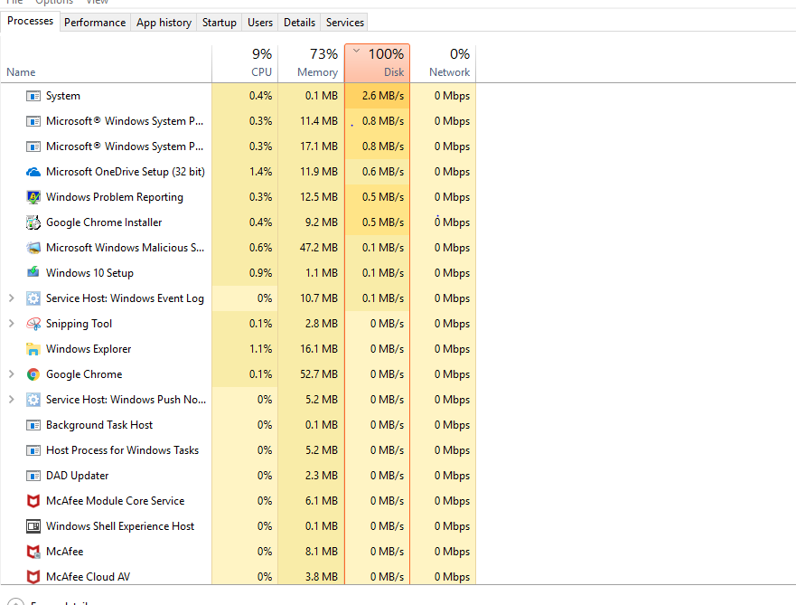The width and height of the screenshot is (796, 605).
Task: Switch to the Startup tab
Action: pyautogui.click(x=220, y=23)
